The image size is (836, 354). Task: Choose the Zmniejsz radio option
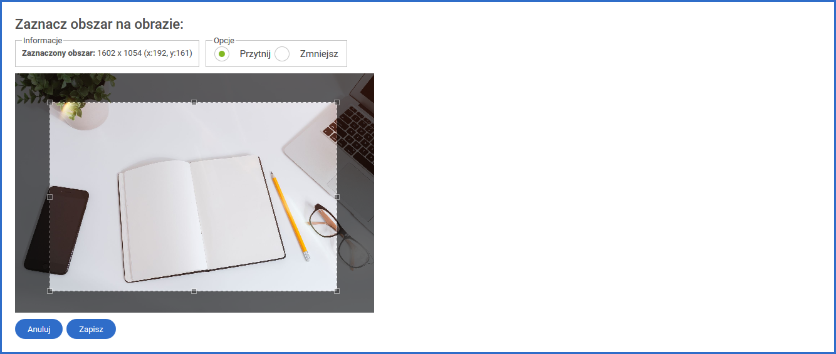282,54
